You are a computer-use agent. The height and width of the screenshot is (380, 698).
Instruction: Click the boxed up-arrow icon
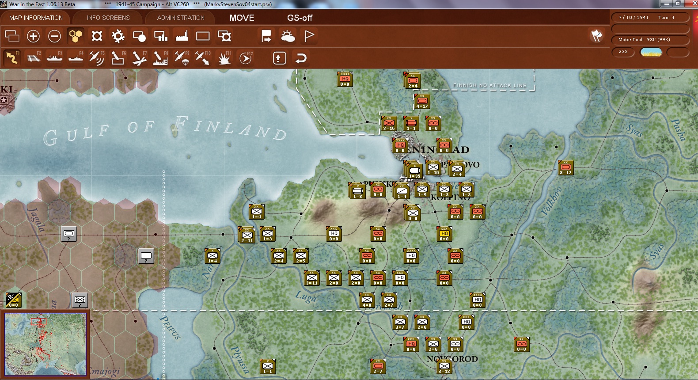[x=280, y=58]
